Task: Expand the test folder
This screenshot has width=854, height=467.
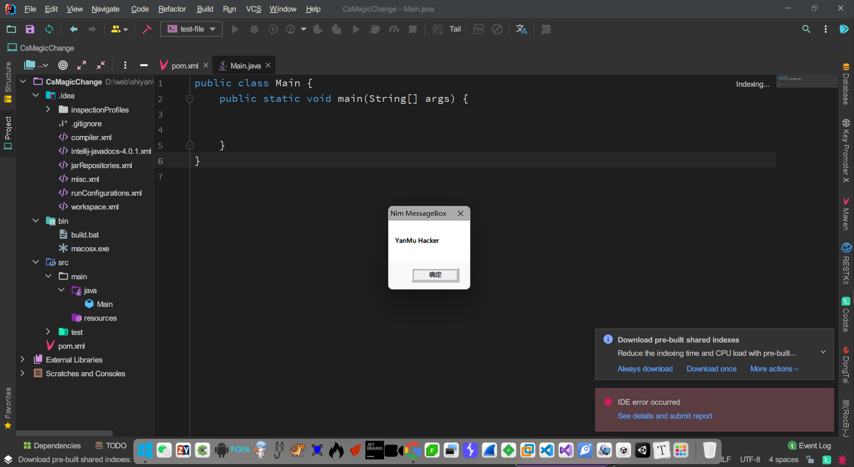Action: tap(48, 332)
